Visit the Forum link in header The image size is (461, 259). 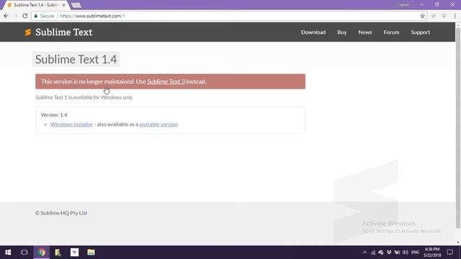point(391,32)
